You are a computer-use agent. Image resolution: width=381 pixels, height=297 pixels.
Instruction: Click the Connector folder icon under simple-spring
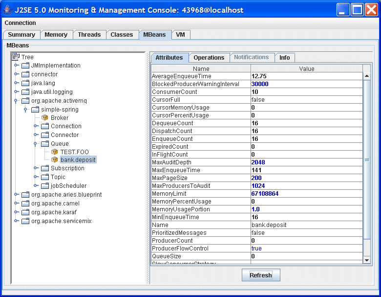45,135
